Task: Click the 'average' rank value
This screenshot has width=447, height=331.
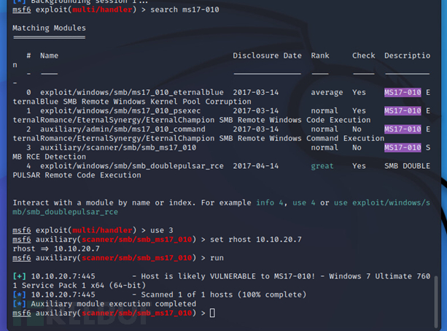Action: point(327,93)
